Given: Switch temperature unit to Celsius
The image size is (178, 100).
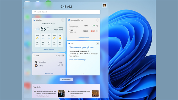Looking at the screenshot, I should pos(48,30).
